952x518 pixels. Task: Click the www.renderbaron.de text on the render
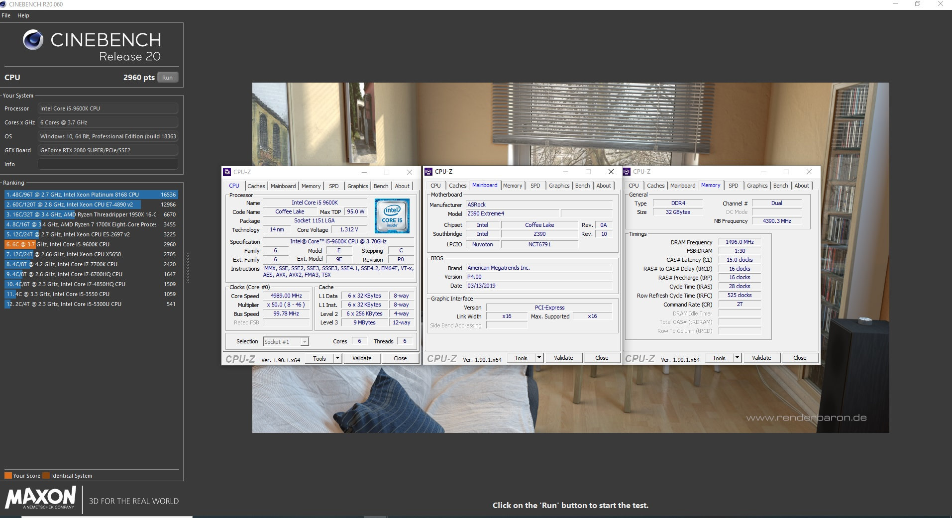[806, 417]
